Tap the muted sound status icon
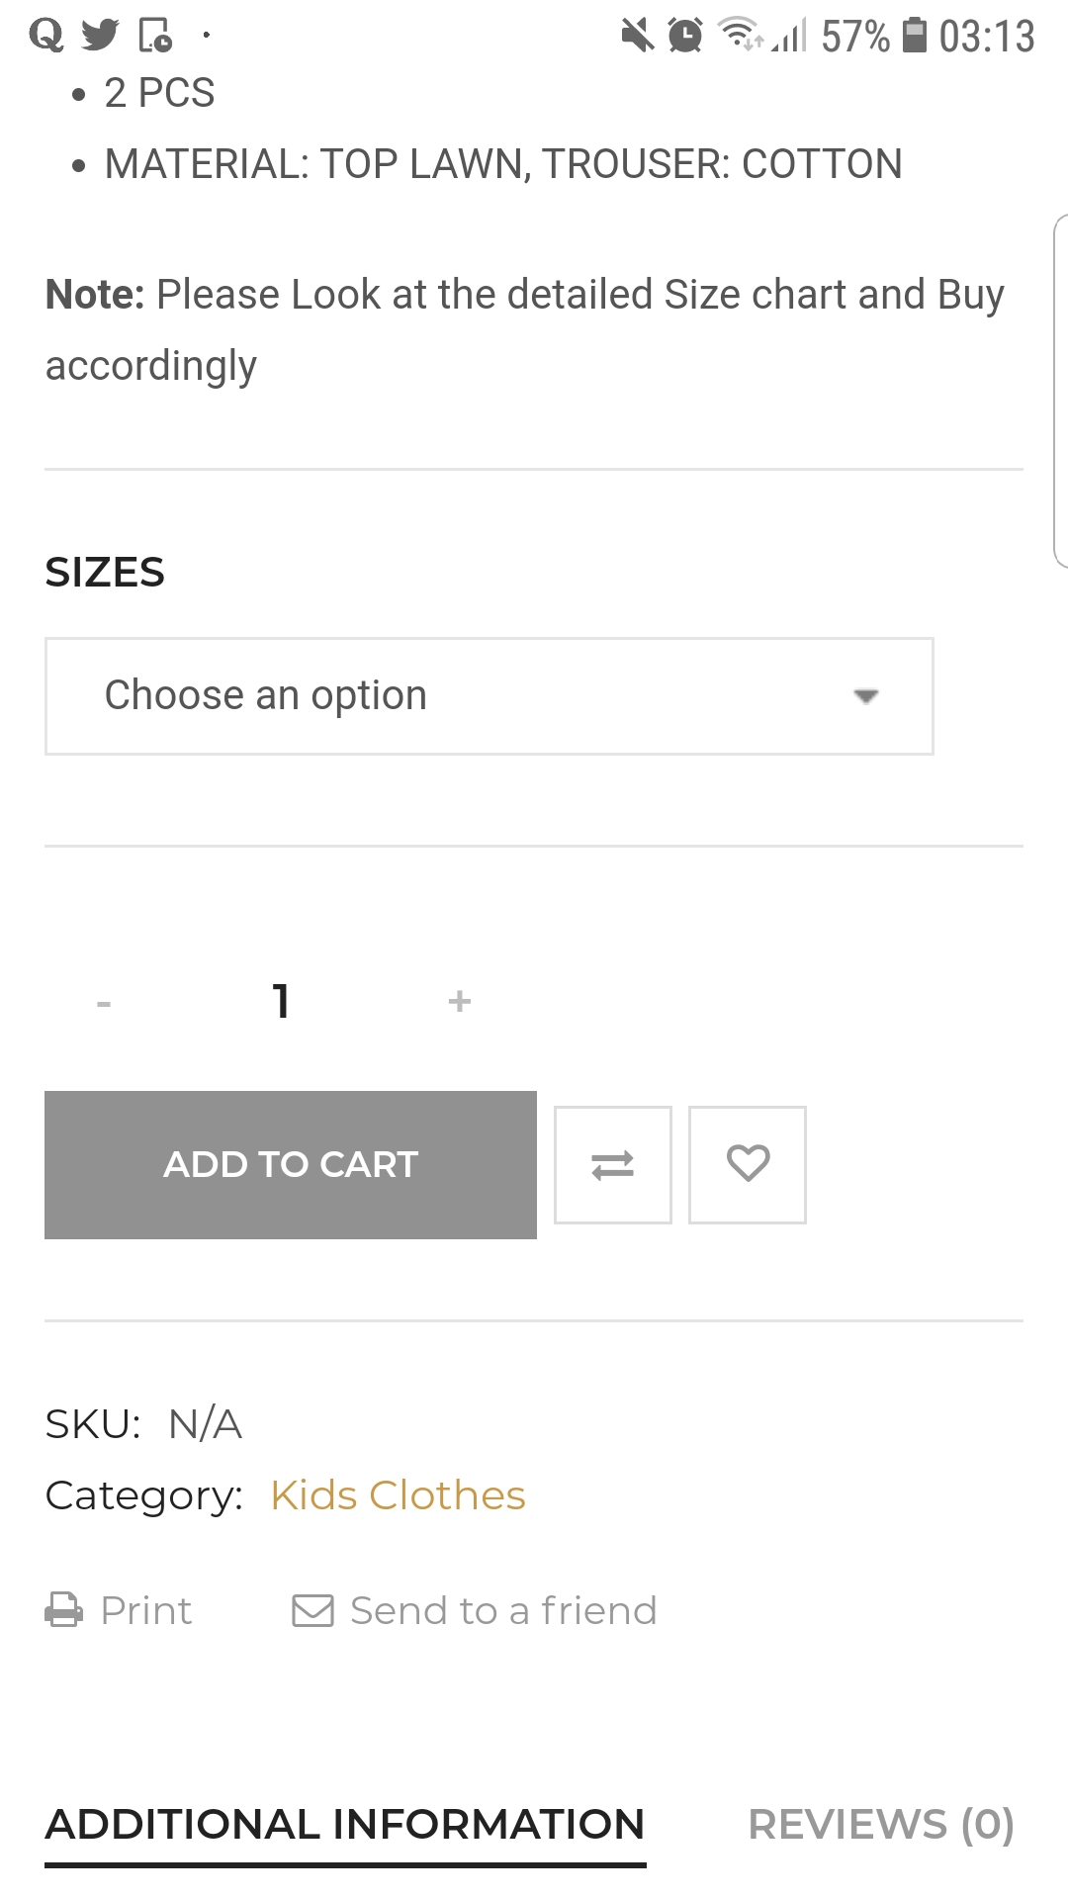The image size is (1068, 1899). [x=638, y=36]
